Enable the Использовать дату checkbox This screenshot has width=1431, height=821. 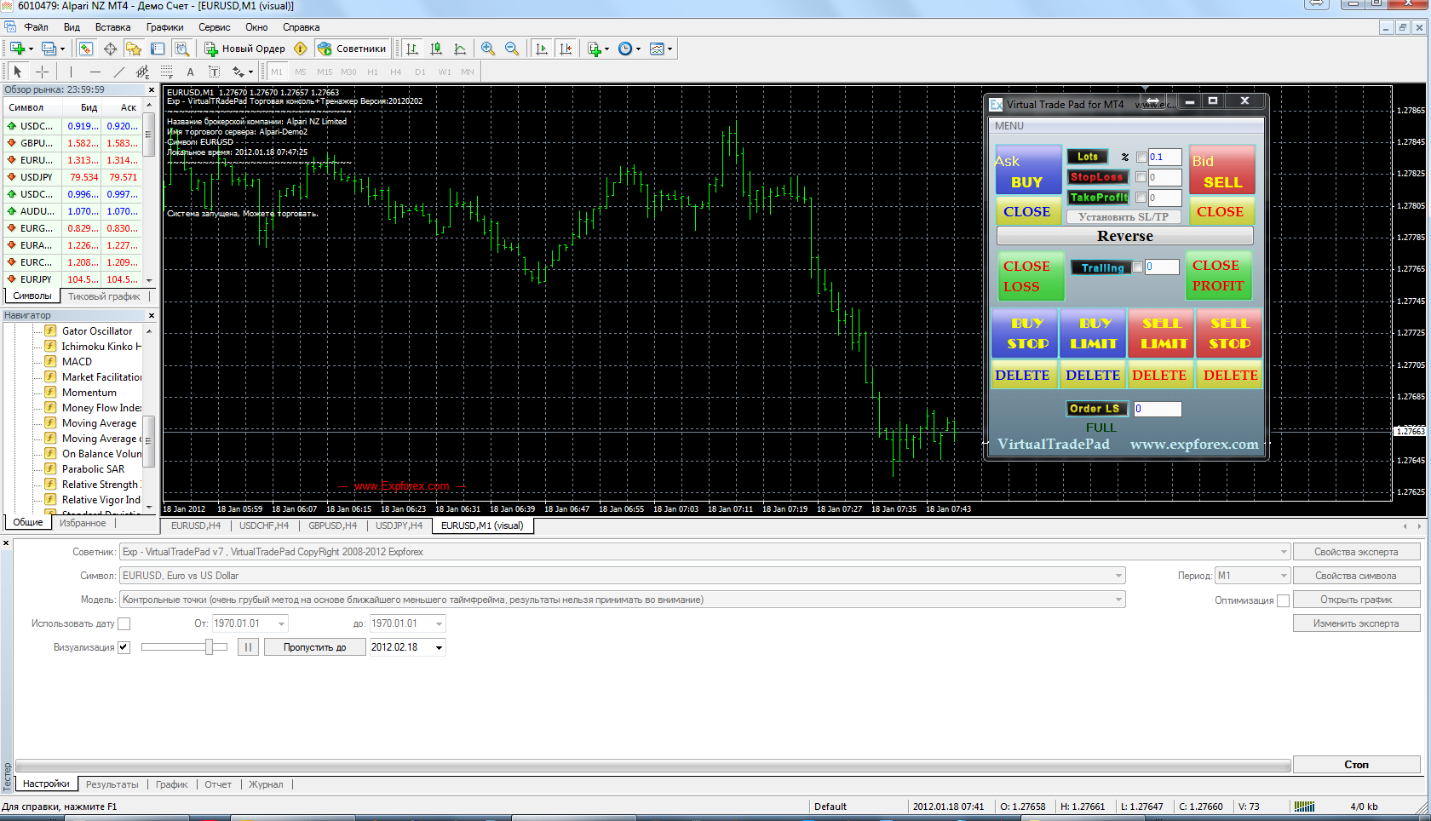(124, 623)
